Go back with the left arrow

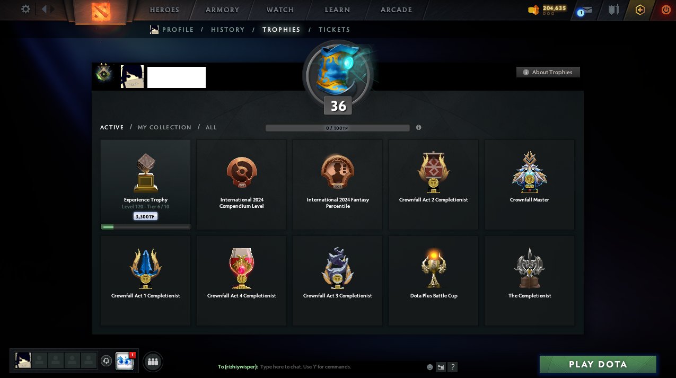[x=45, y=9]
